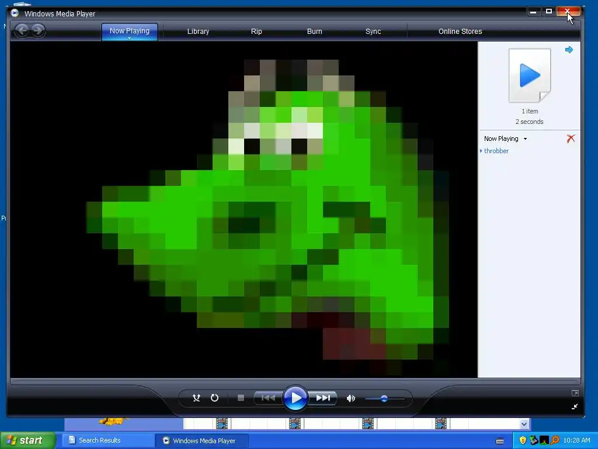Open the on-screen keyboard taskbar icon

pyautogui.click(x=500, y=441)
